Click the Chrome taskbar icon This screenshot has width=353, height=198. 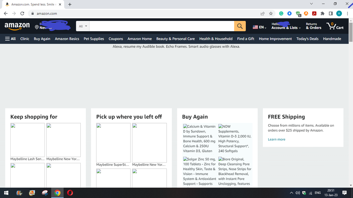(x=58, y=193)
